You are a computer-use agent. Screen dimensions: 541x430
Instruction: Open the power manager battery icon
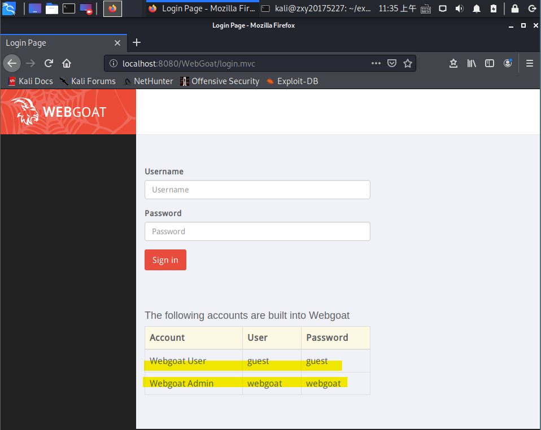coord(494,8)
